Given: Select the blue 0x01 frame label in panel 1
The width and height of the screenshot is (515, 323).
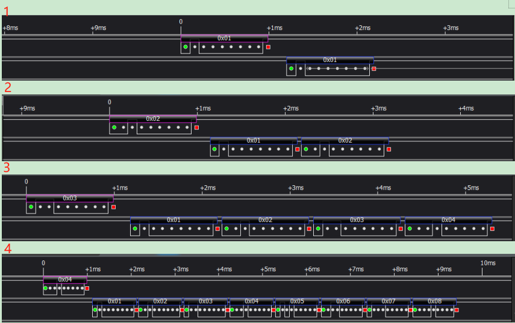Looking at the screenshot, I should [329, 60].
